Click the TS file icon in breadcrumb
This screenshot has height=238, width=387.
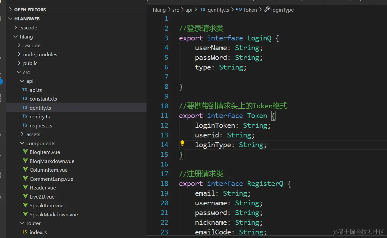point(203,9)
